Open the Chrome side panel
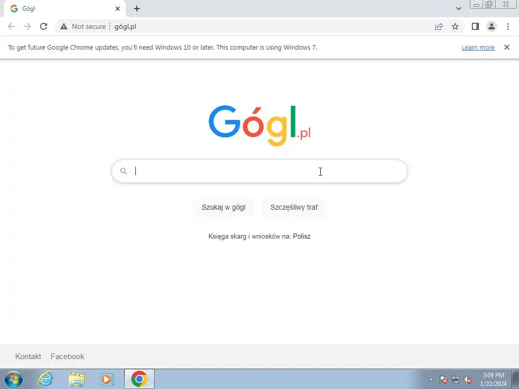Image resolution: width=519 pixels, height=389 pixels. click(x=475, y=26)
